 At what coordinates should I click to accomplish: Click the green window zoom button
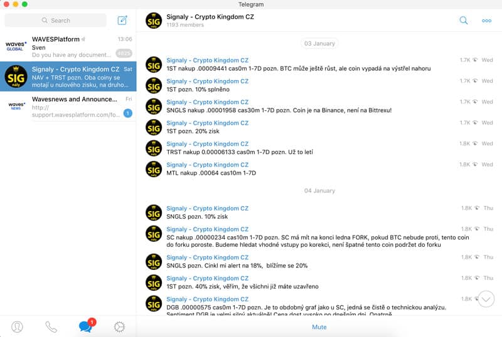pyautogui.click(x=24, y=4)
